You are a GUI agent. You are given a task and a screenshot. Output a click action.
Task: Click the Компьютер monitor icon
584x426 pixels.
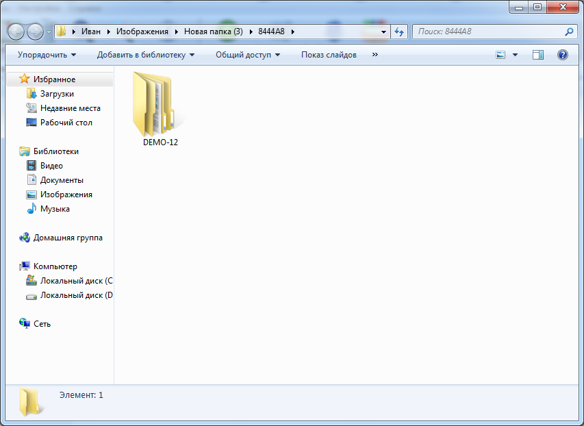pos(25,266)
